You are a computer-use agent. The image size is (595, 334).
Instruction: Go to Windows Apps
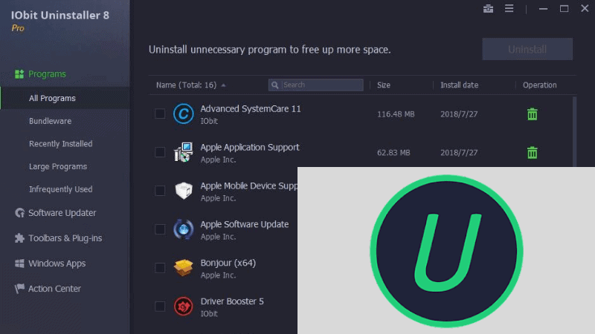coord(57,263)
